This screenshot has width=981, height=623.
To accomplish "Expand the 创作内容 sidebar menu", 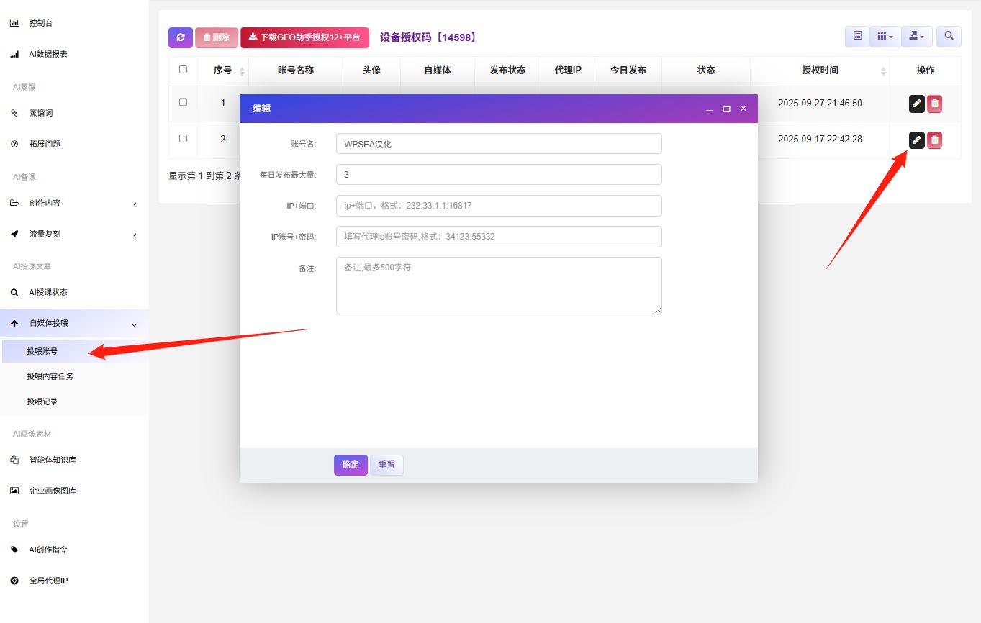I will pyautogui.click(x=74, y=204).
